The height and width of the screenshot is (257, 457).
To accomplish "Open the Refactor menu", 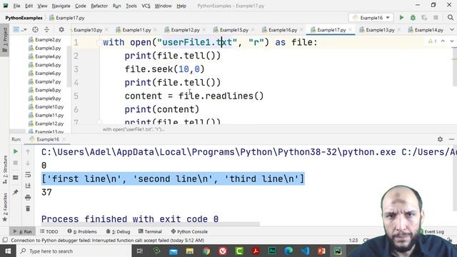I will click(99, 6).
